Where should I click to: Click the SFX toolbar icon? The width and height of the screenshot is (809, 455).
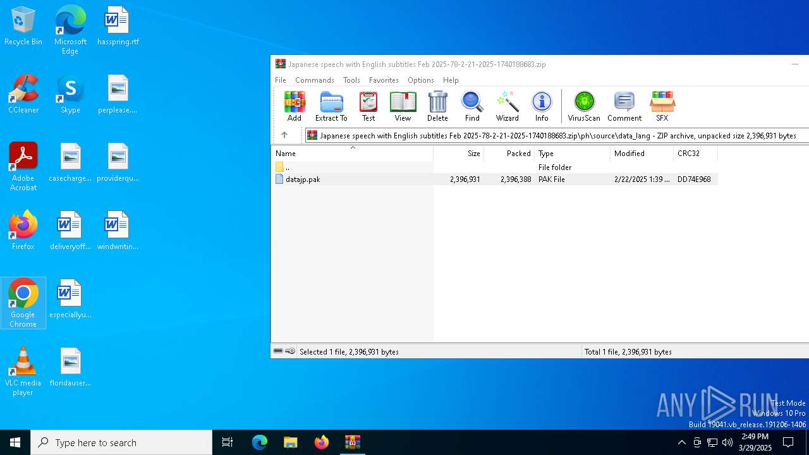coord(662,106)
